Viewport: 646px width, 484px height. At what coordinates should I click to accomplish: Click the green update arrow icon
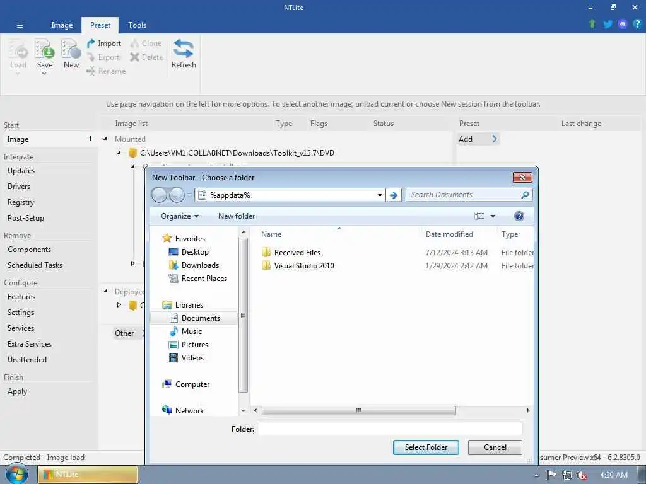592,24
